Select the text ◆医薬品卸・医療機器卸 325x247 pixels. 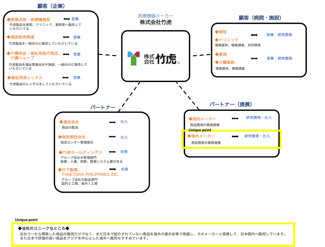[x=29, y=20]
